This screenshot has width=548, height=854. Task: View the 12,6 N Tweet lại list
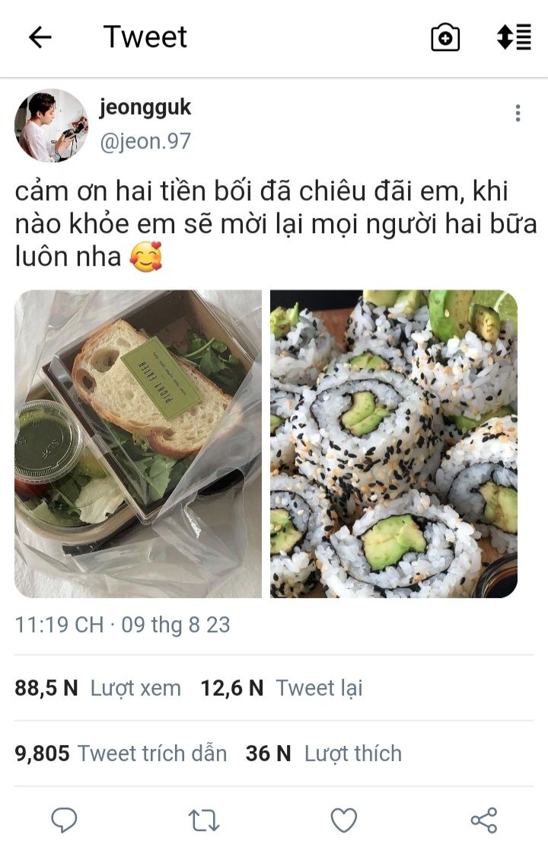(x=282, y=688)
